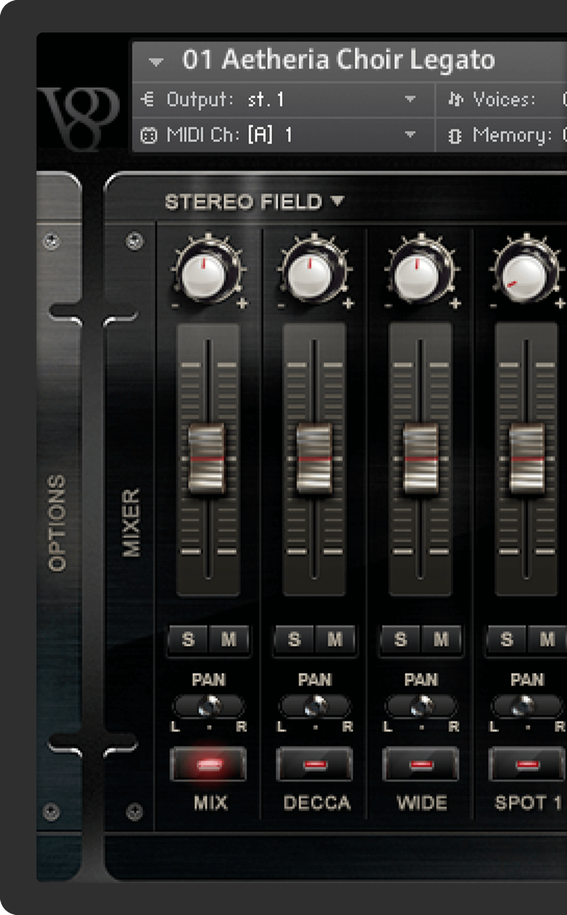Mute the WIDE channel
Screen dimensions: 567x915
pyautogui.click(x=441, y=639)
